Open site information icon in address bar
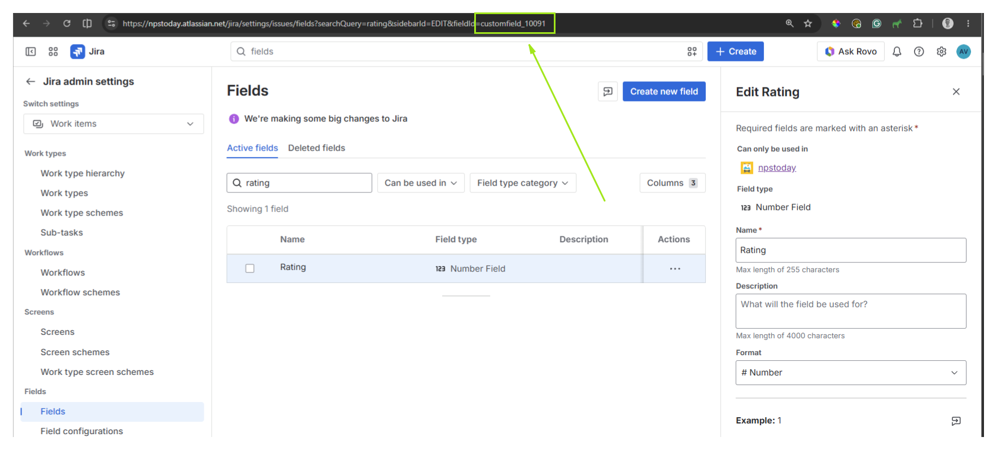 click(x=111, y=23)
